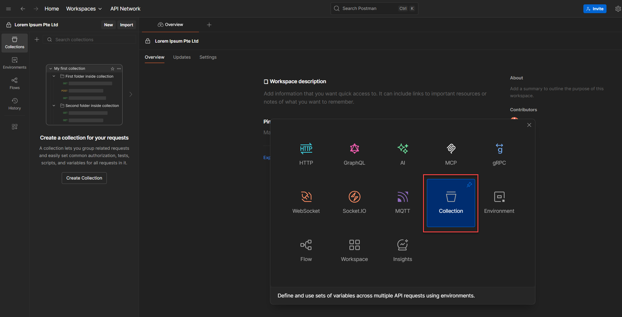This screenshot has width=622, height=317.
Task: Show History in the sidebar
Action: click(15, 104)
